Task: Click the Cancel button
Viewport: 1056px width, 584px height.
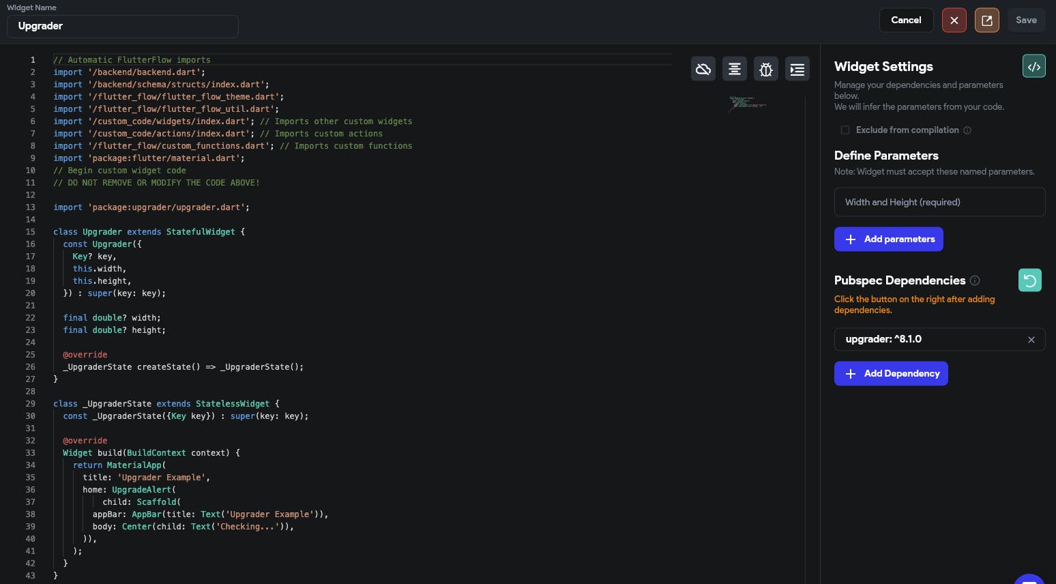Action: tap(905, 20)
